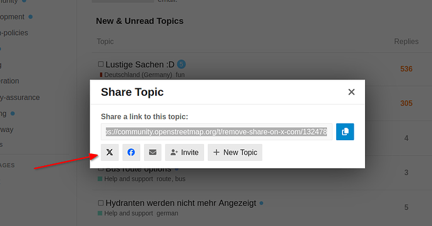
Task: Click the Invite button
Action: tap(185, 152)
